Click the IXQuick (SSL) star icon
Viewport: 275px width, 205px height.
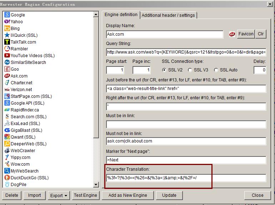[7, 35]
